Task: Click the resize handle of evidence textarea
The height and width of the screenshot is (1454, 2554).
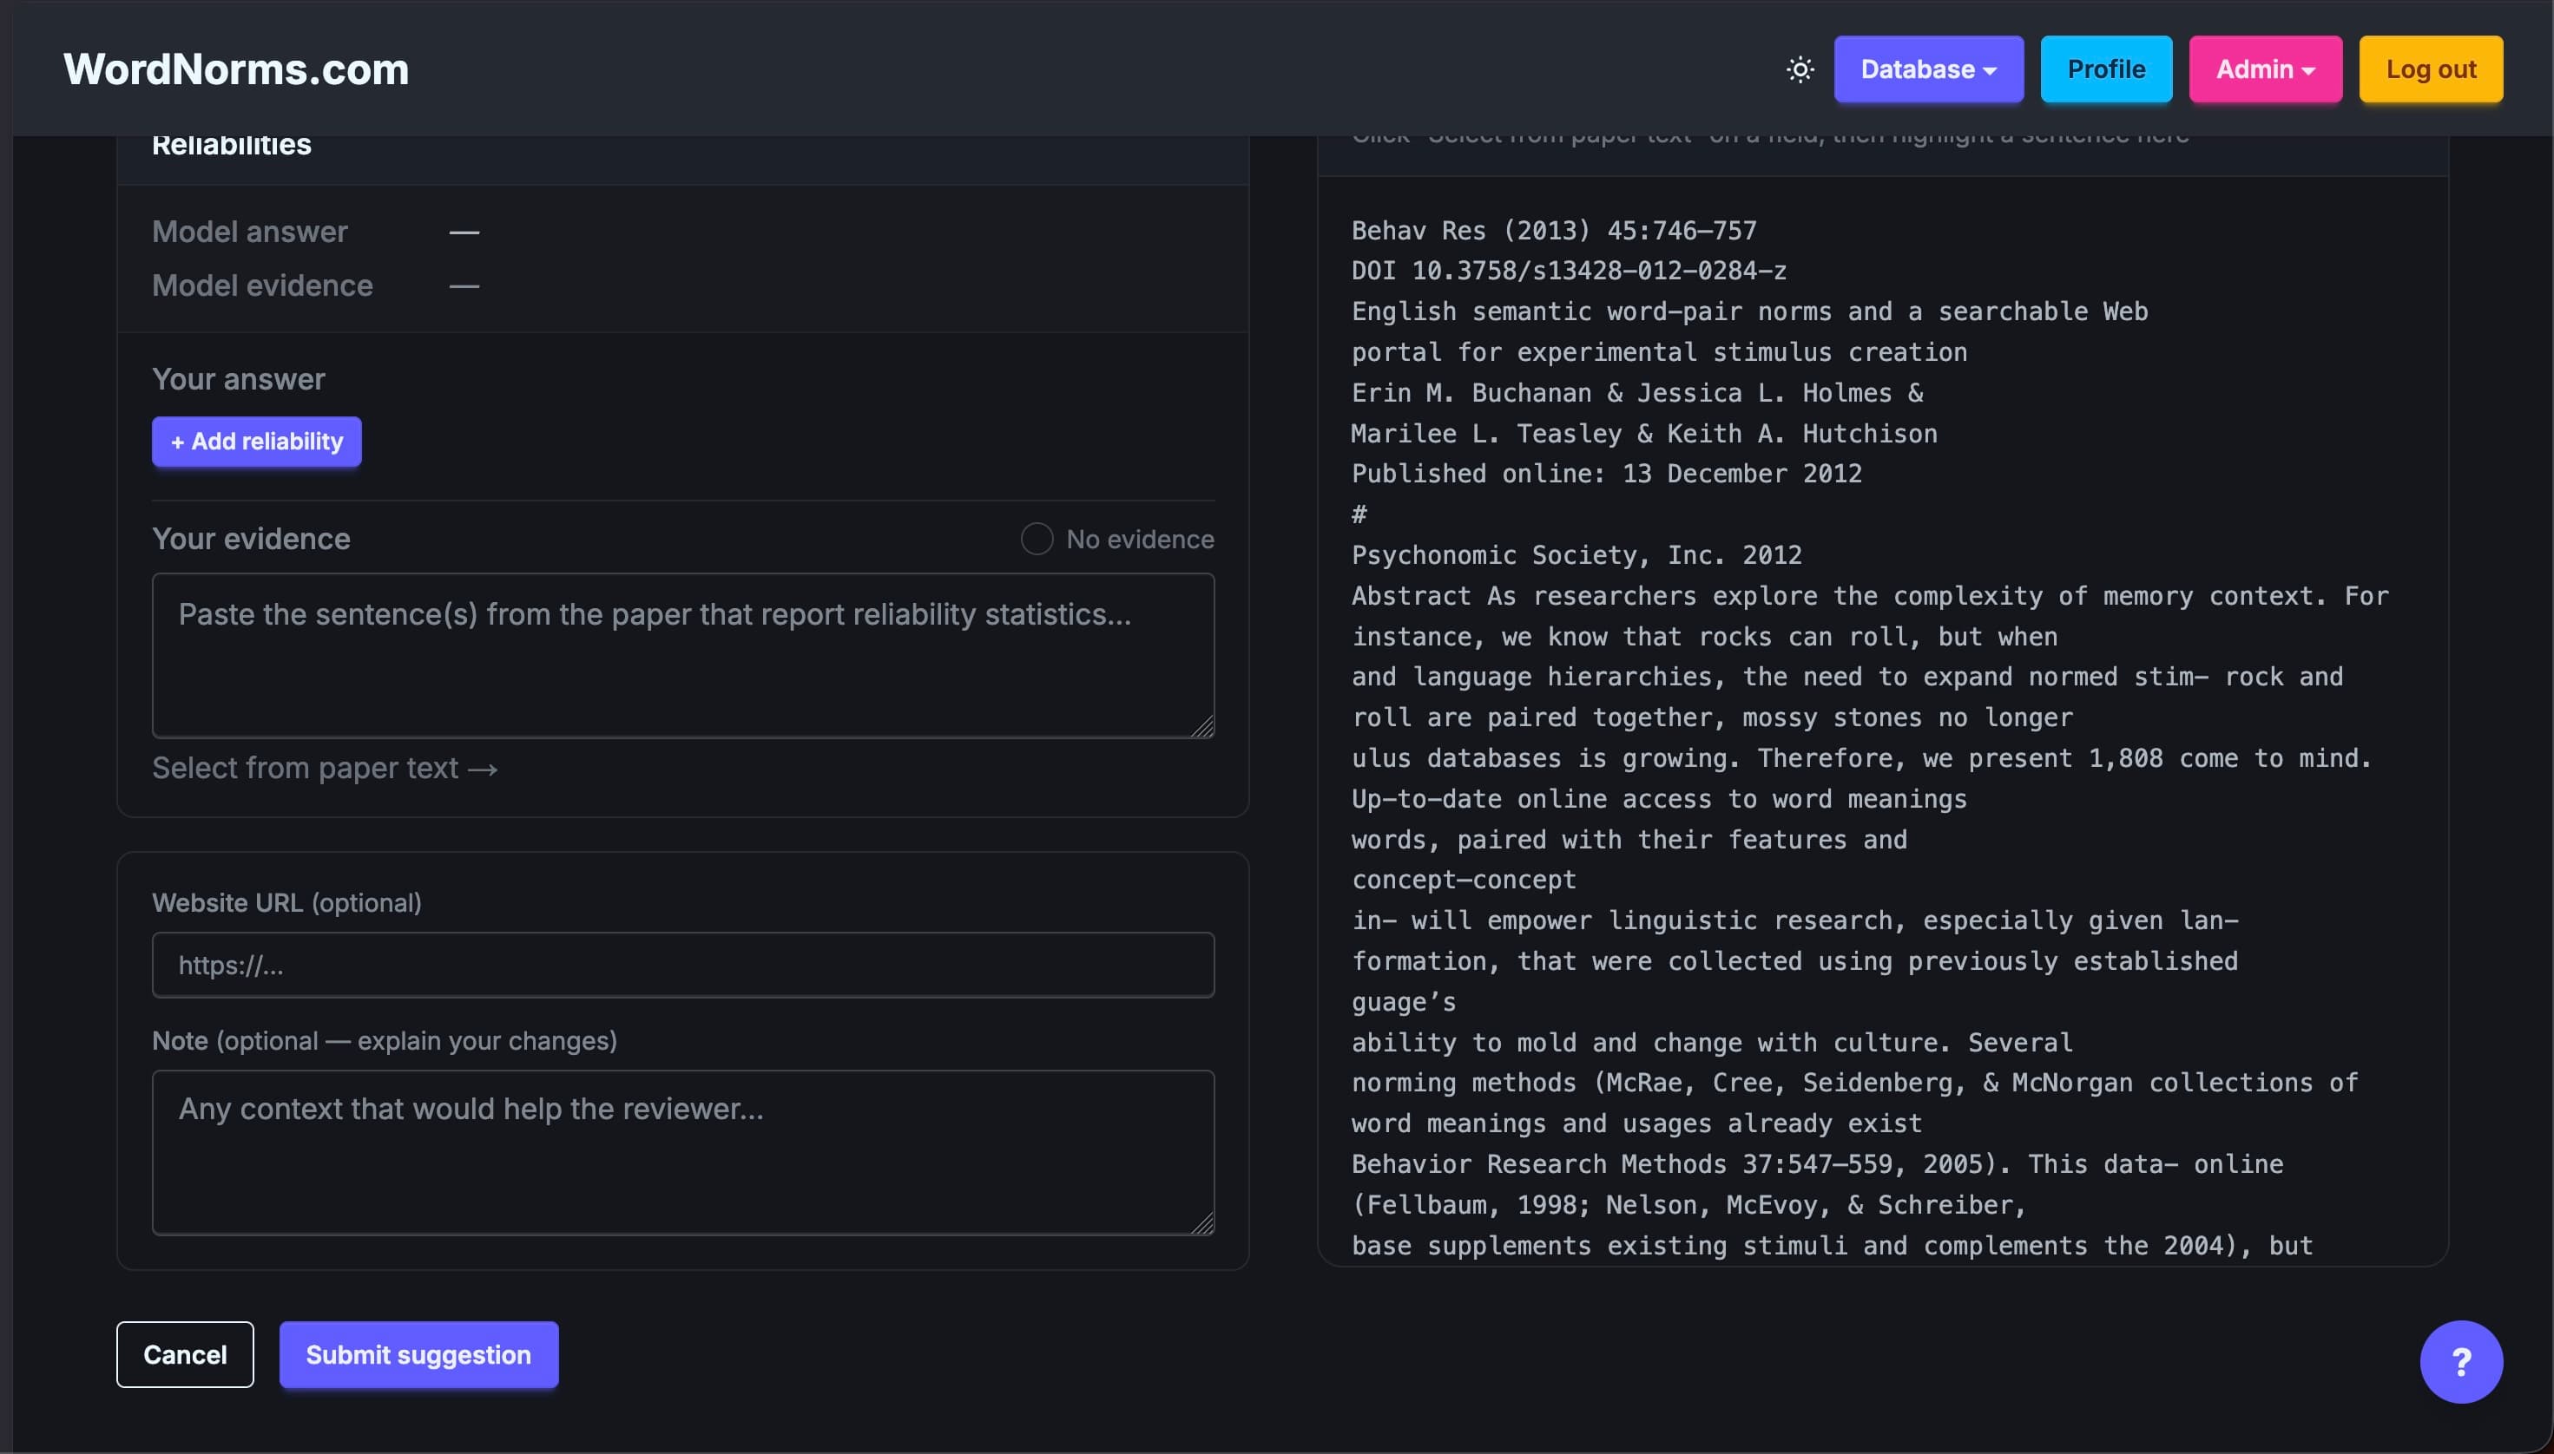Action: point(1203,726)
